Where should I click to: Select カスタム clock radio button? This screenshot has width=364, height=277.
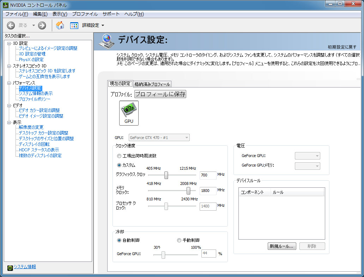[x=119, y=165]
